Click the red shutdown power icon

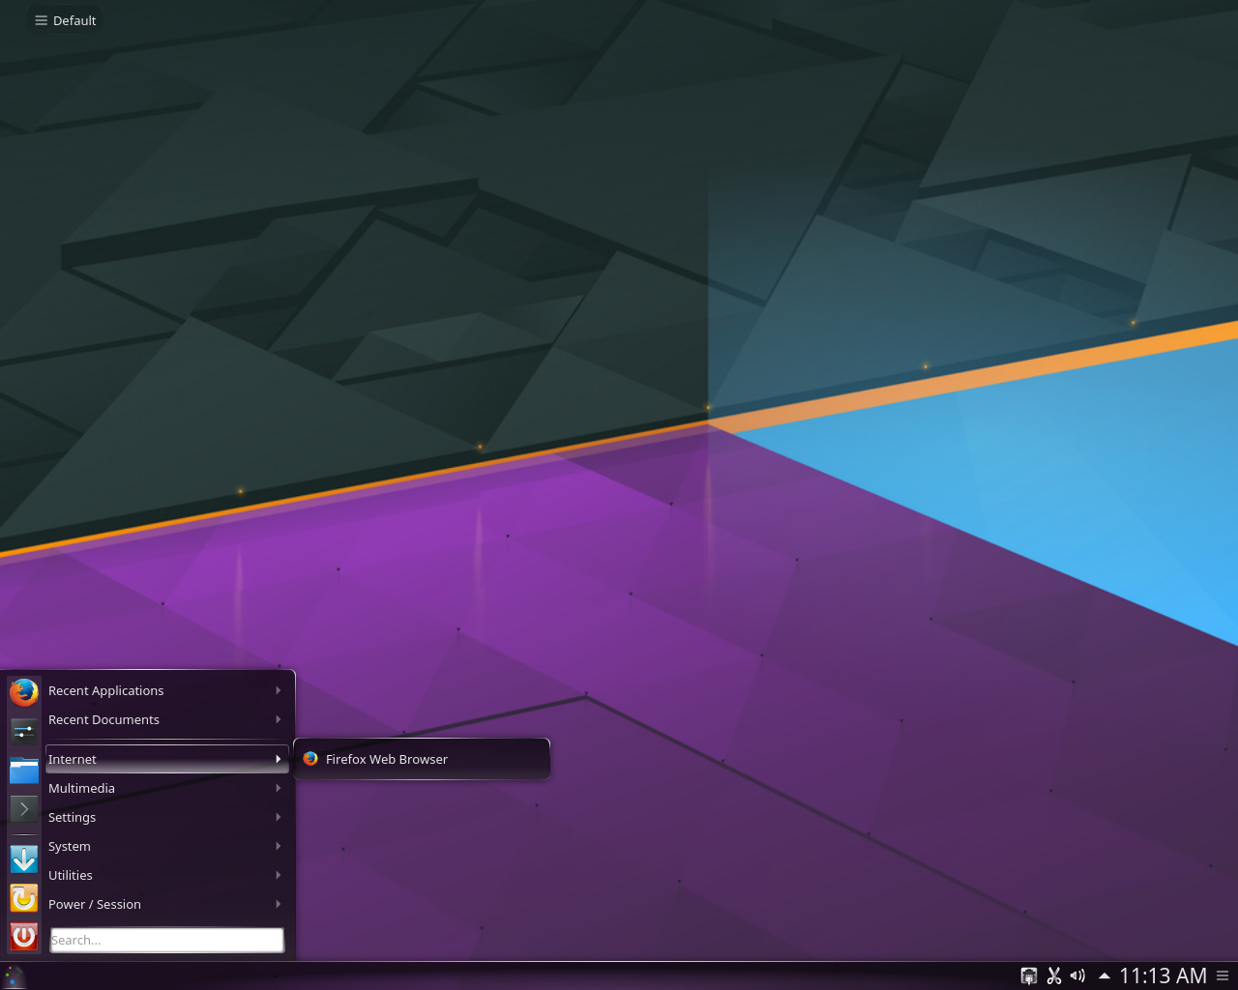coord(24,937)
